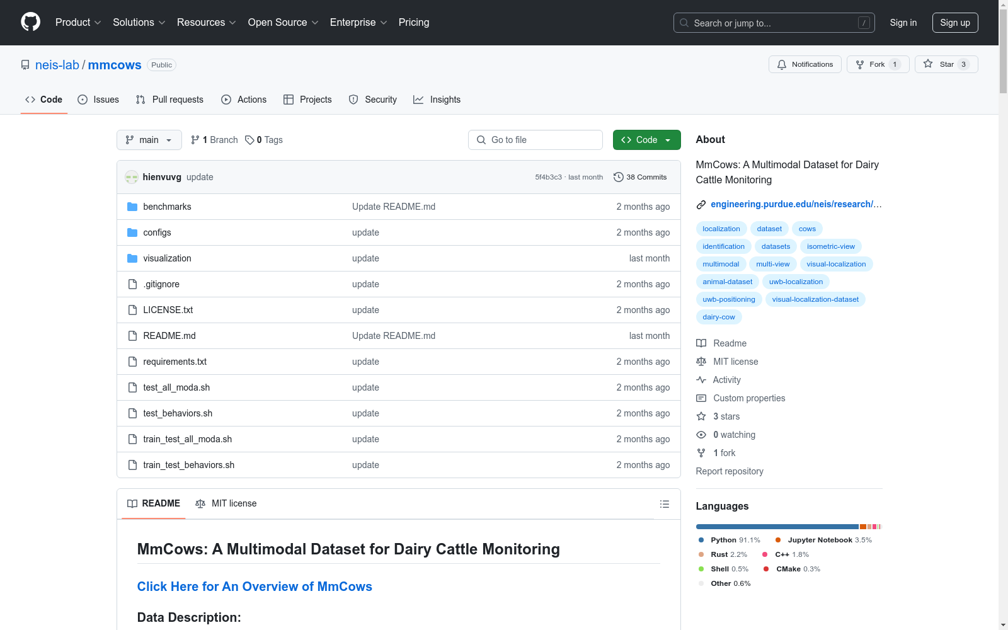1008x630 pixels.
Task: Open the neis-lab organization link
Action: pyautogui.click(x=57, y=65)
